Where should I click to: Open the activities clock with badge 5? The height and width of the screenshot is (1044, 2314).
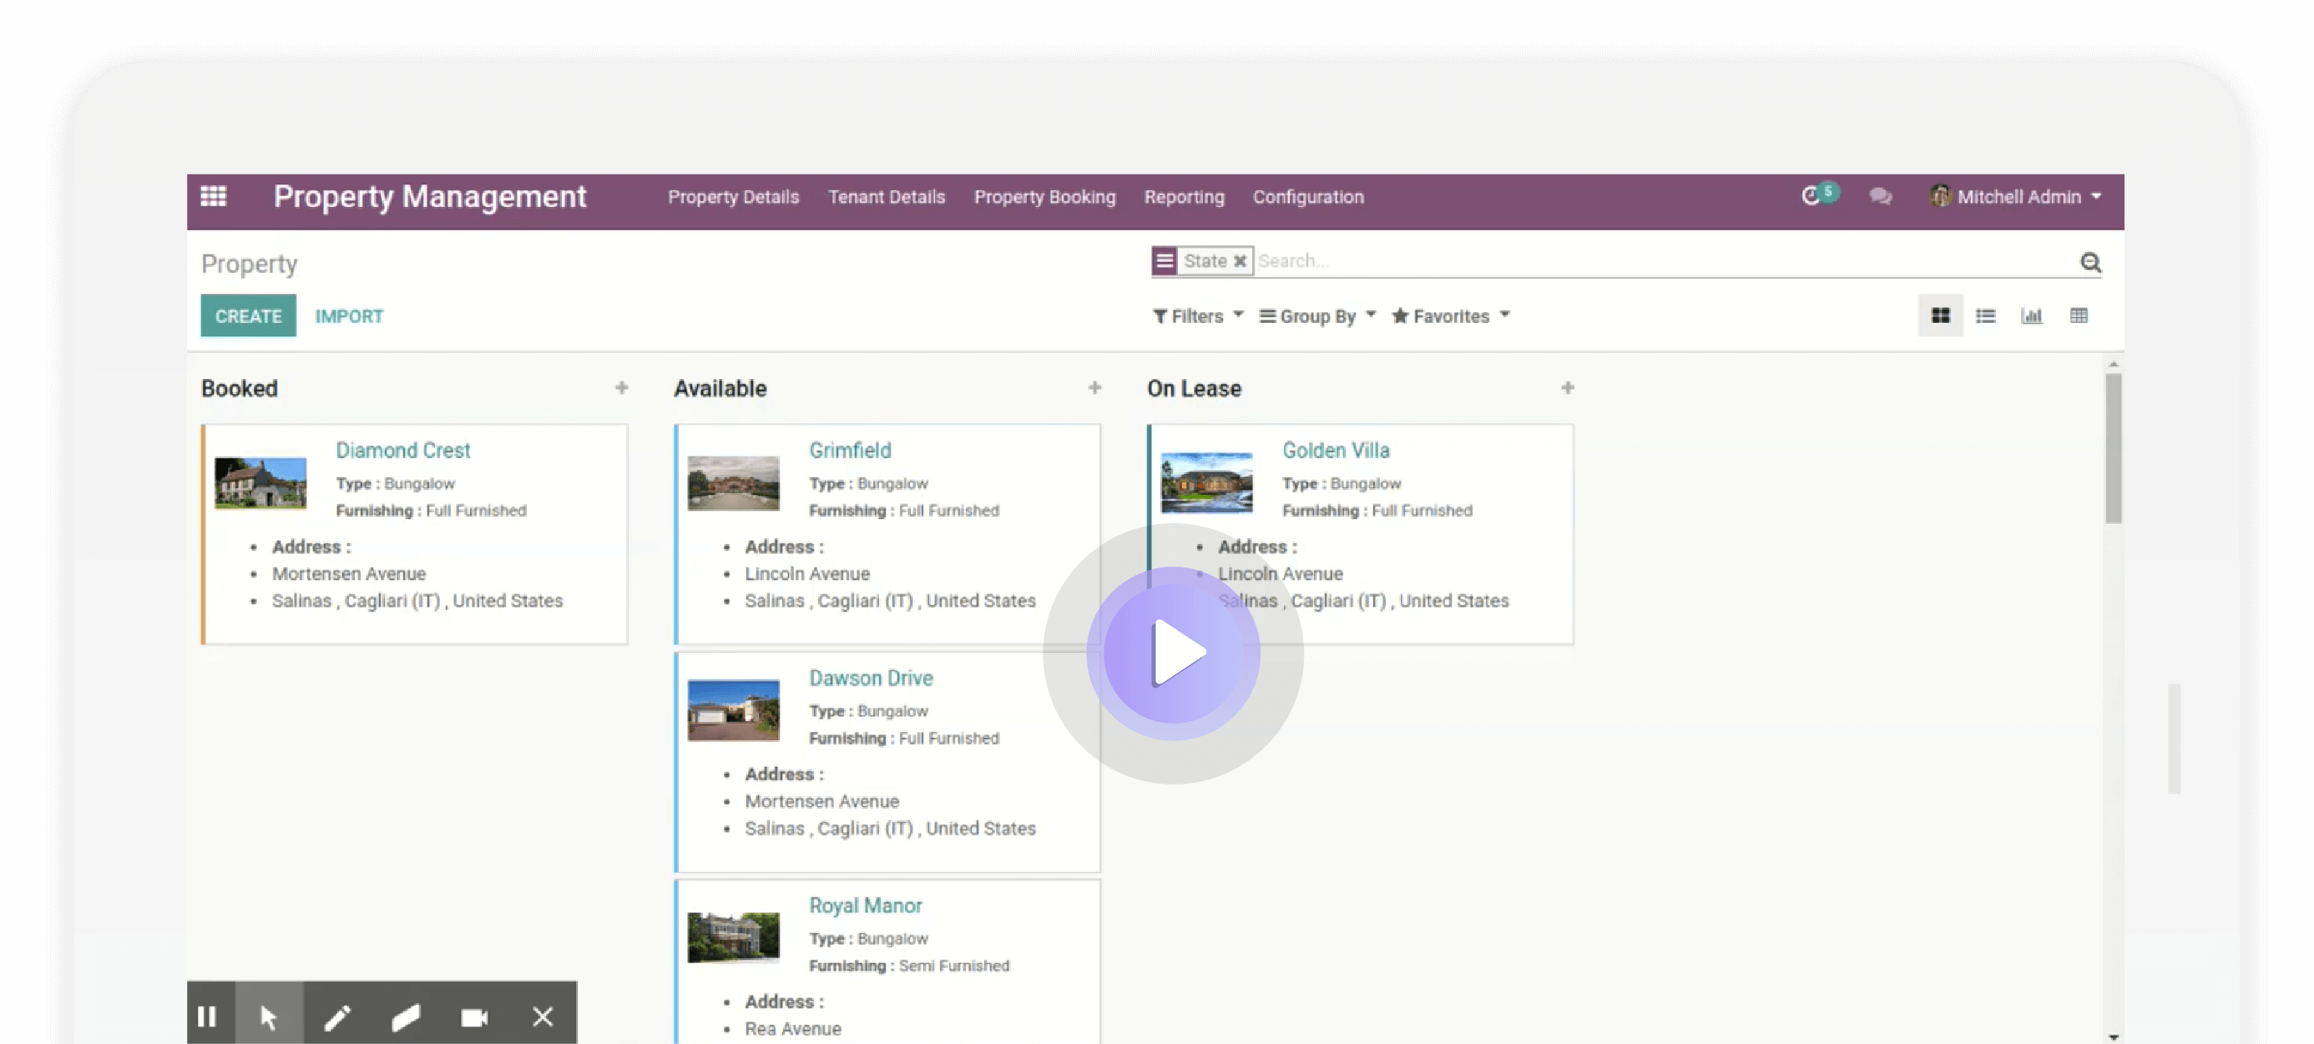point(1815,195)
